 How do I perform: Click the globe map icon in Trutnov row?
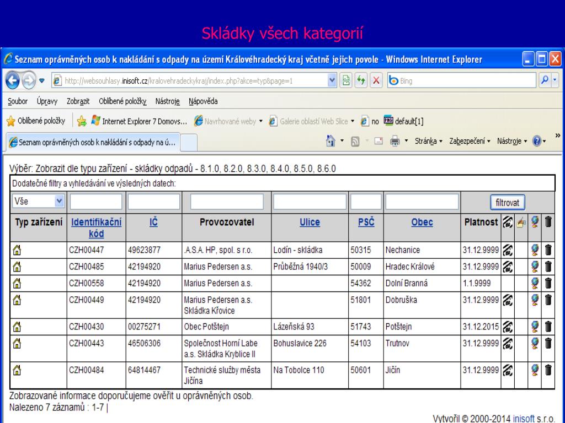[x=535, y=343]
